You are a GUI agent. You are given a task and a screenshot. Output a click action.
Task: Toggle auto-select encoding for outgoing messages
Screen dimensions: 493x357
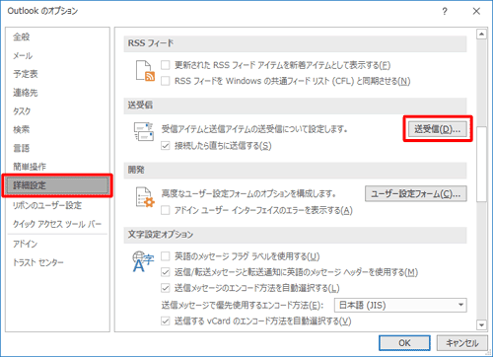166,288
